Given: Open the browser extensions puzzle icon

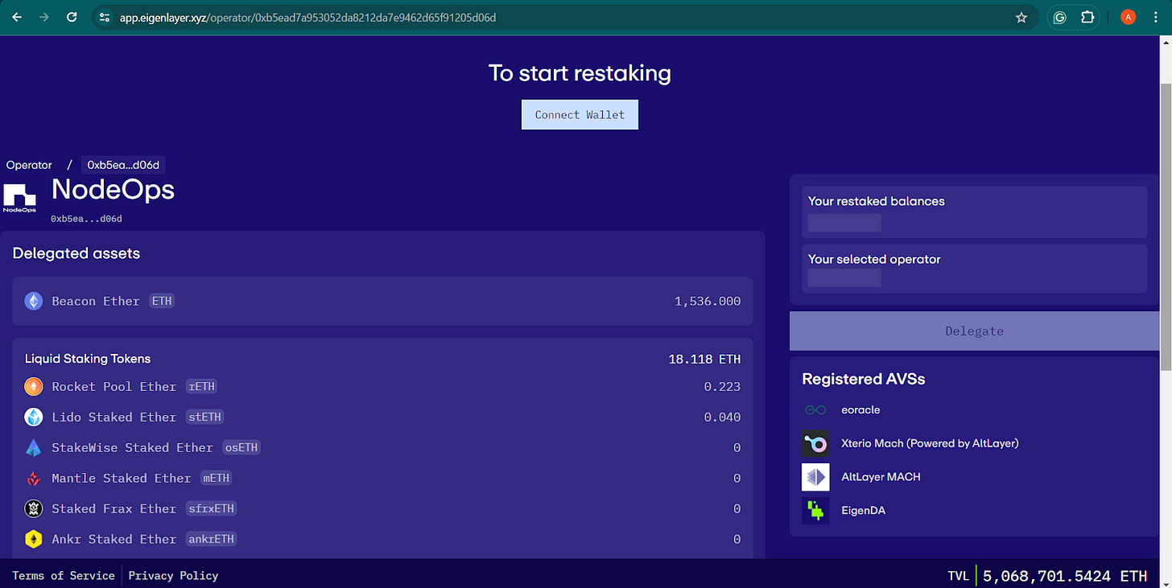Looking at the screenshot, I should [1087, 17].
